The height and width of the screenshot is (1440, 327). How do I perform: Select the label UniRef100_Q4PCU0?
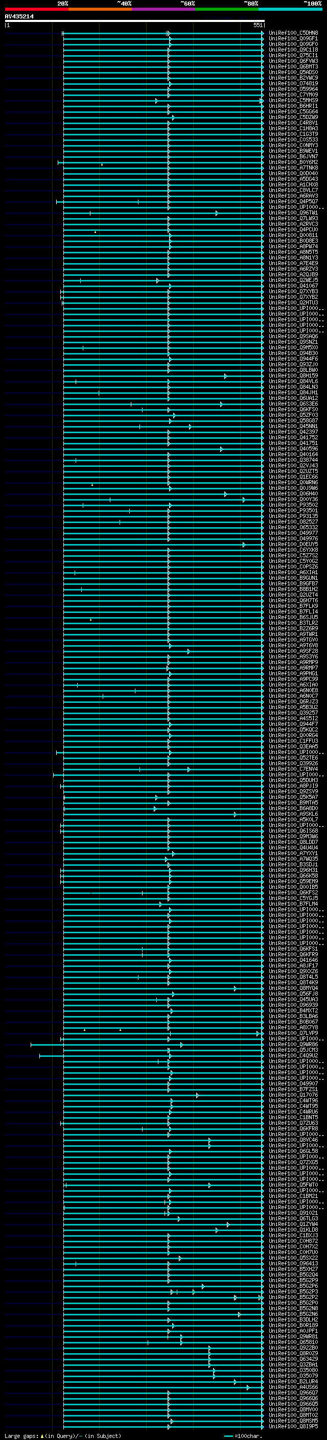pos(293,229)
